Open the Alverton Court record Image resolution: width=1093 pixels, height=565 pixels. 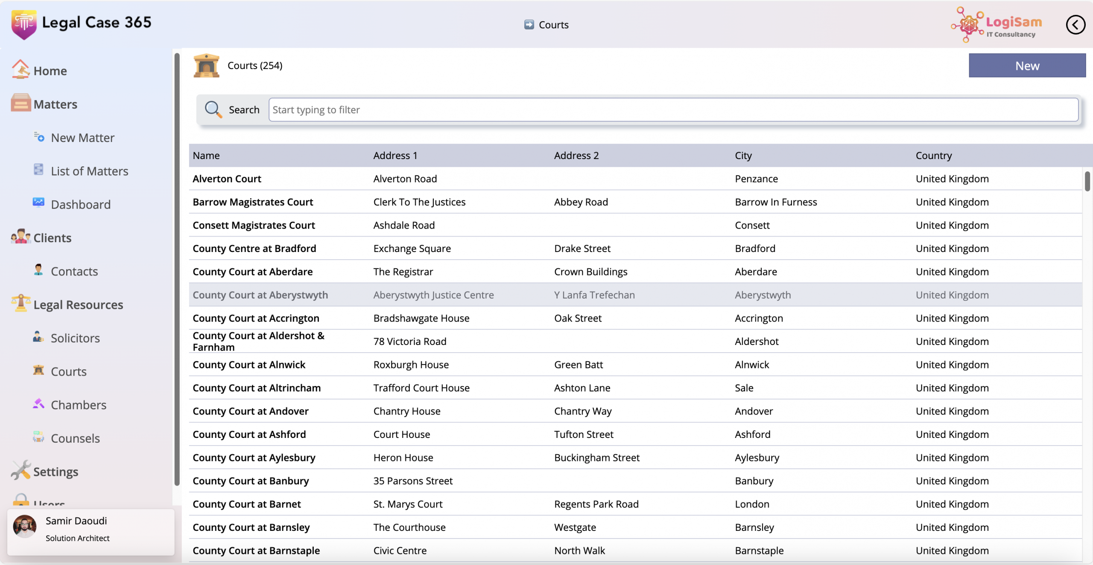(x=227, y=179)
